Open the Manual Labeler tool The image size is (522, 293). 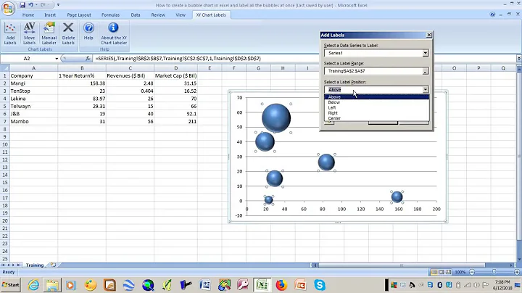coord(49,33)
